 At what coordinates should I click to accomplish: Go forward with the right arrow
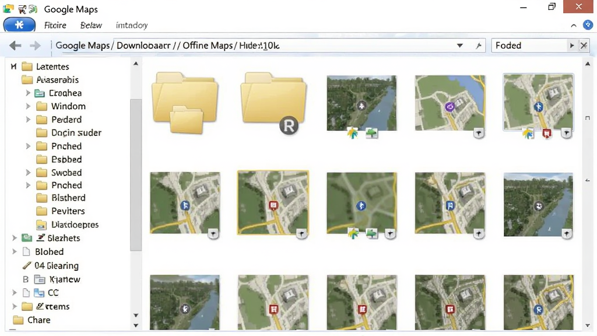(35, 45)
